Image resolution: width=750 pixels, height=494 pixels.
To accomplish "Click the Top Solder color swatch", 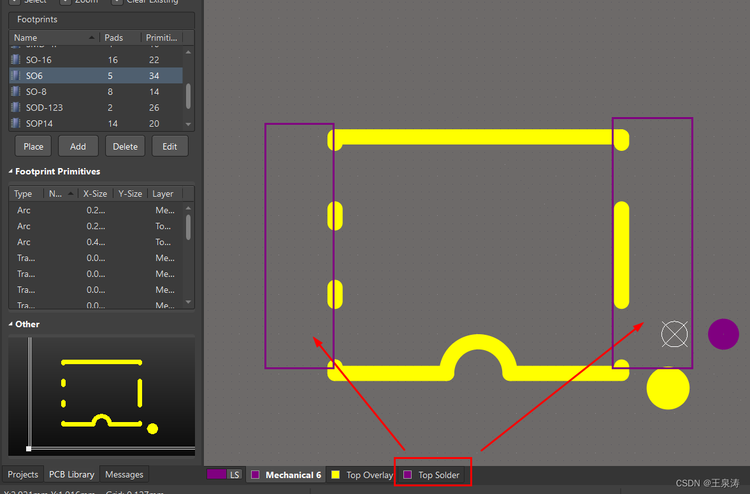I will click(408, 474).
